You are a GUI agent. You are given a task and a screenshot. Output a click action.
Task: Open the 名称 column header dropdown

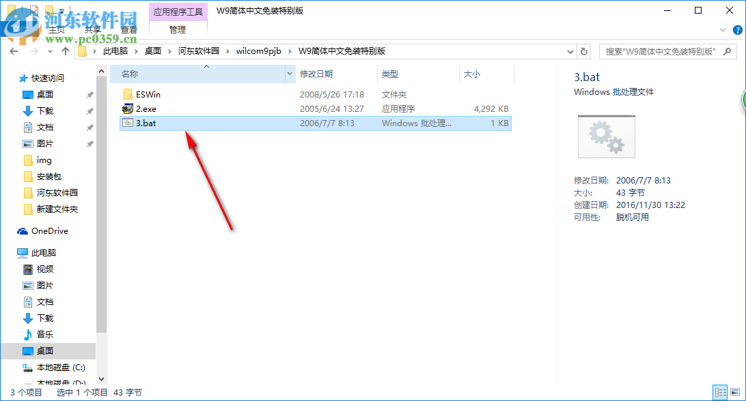point(290,73)
